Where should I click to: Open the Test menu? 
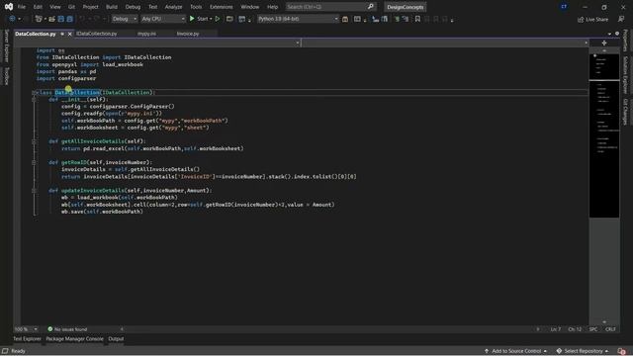coord(152,7)
